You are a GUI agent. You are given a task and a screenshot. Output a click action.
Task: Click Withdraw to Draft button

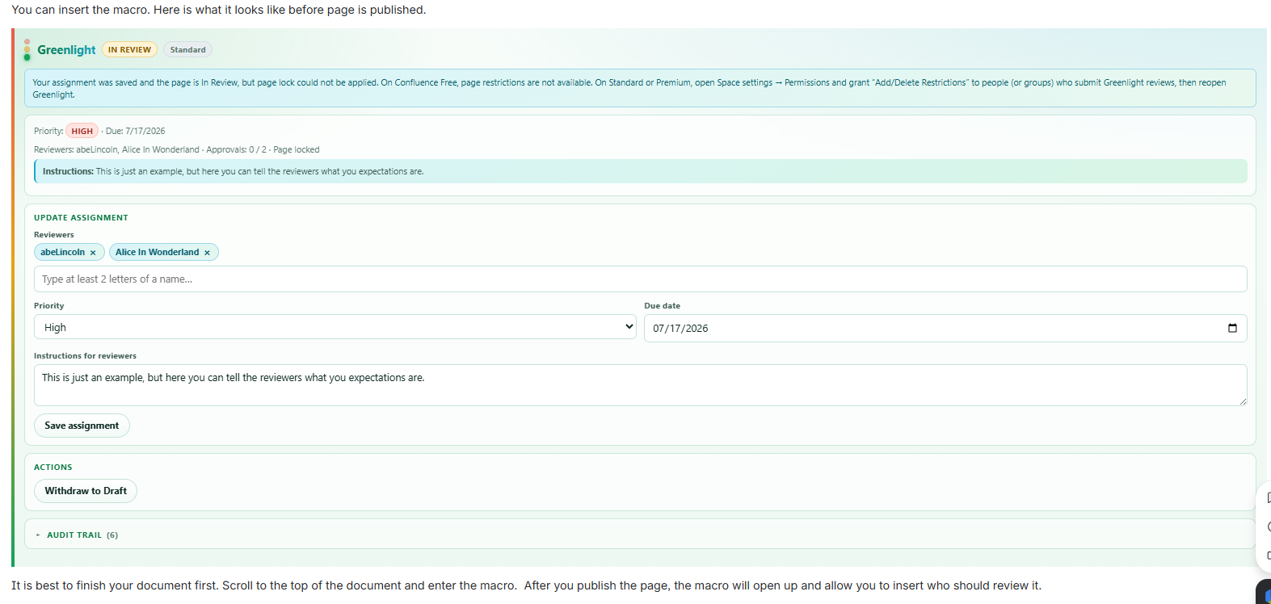[86, 491]
